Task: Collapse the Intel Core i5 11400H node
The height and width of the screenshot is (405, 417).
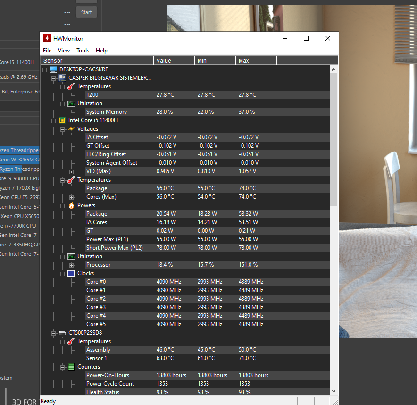Action: [x=53, y=121]
